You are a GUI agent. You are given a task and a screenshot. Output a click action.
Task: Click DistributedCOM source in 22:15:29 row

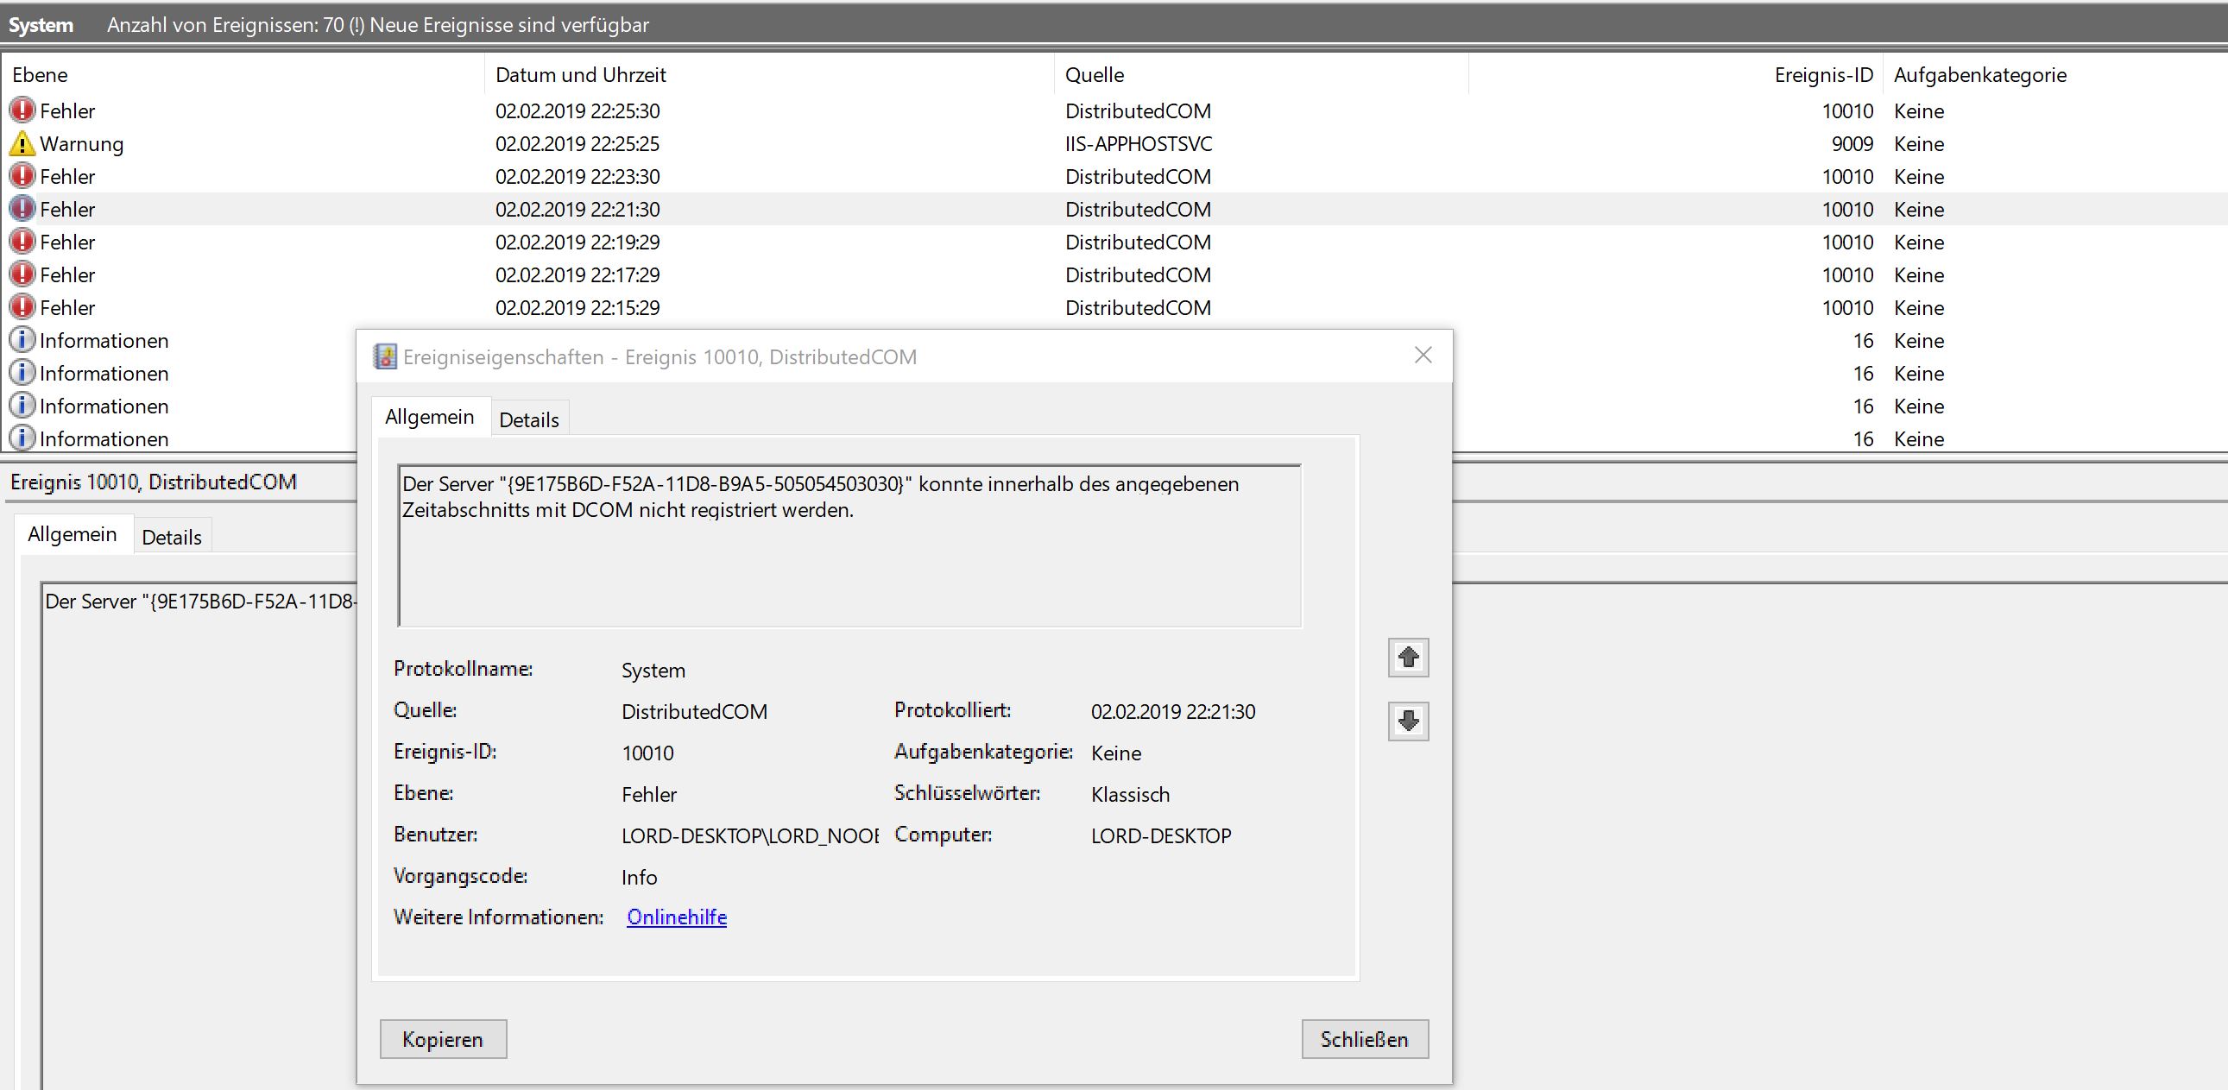[1138, 309]
